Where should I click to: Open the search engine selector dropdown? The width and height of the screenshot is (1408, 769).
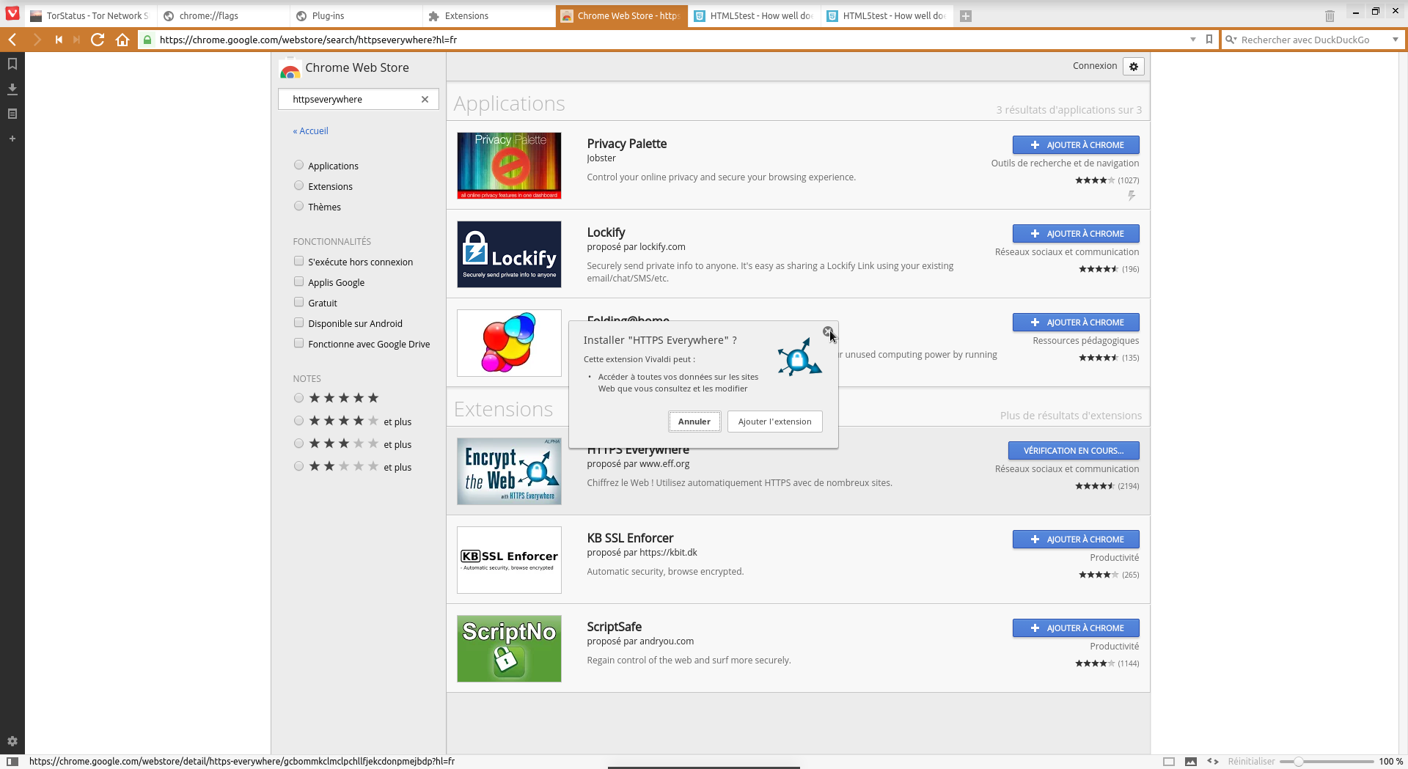point(1396,40)
